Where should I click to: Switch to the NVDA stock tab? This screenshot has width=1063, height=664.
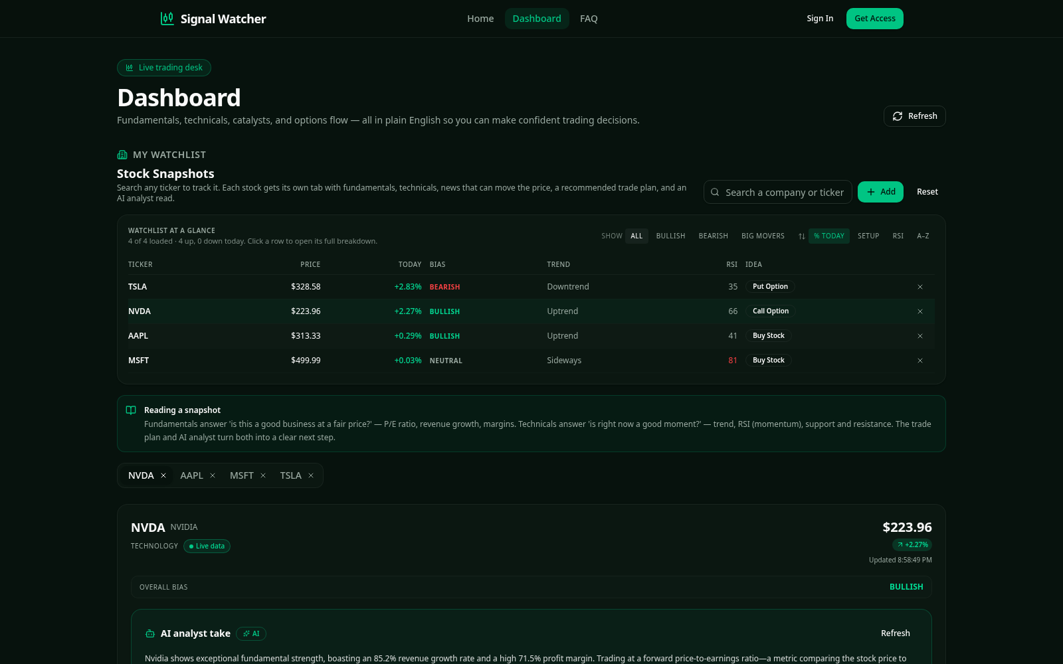pos(141,475)
